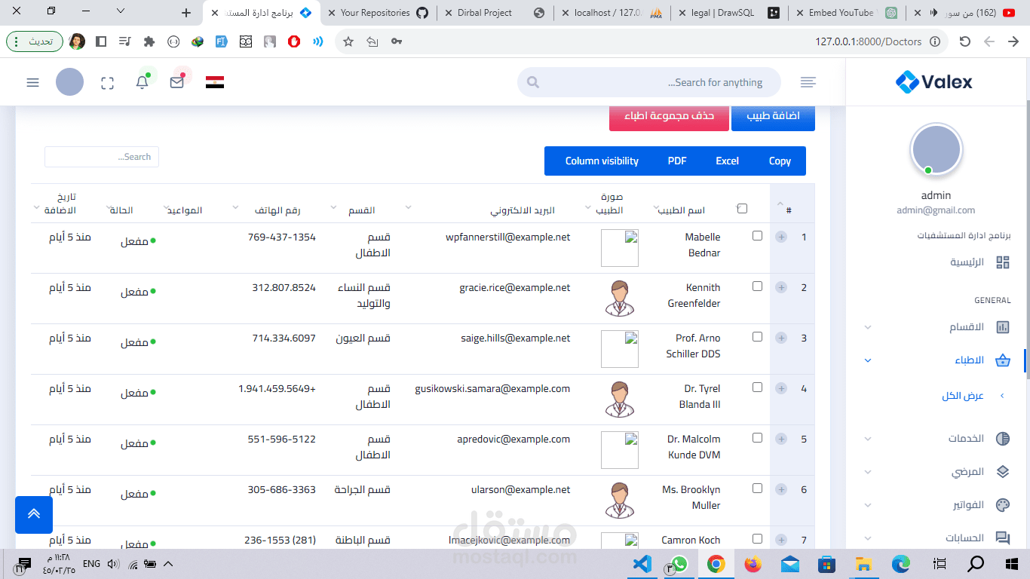Open the messages envelope icon
Screen dimensions: 1030x579
click(177, 82)
